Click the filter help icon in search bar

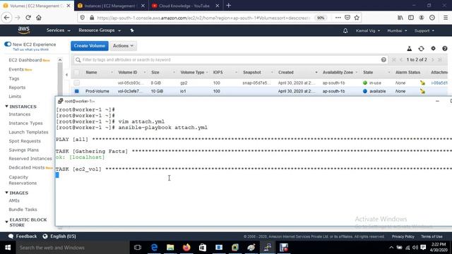point(383,59)
